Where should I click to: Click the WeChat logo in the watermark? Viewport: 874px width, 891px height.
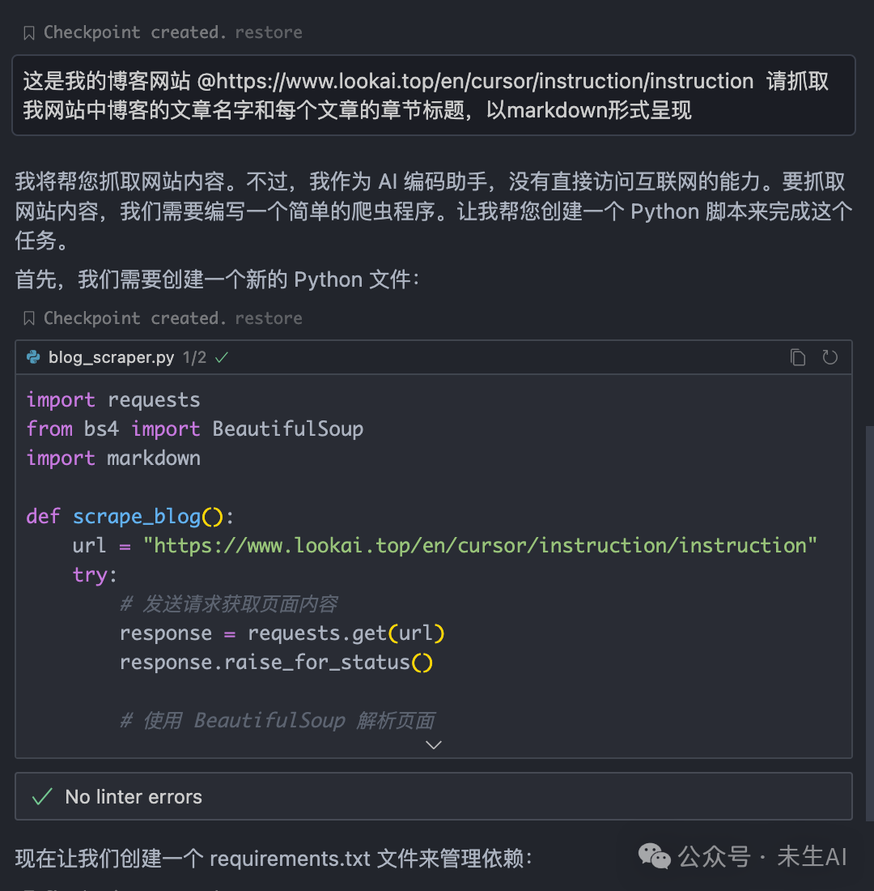pyautogui.click(x=655, y=856)
